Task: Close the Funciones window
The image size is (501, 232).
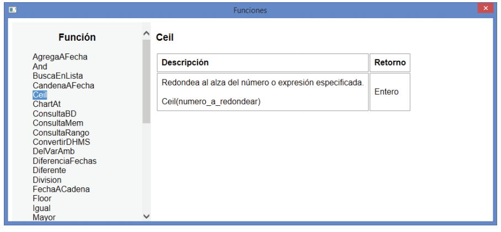Action: (x=485, y=9)
